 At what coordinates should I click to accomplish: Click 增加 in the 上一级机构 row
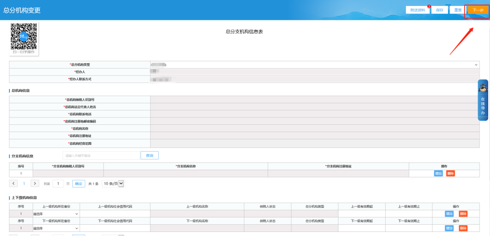pos(449,214)
